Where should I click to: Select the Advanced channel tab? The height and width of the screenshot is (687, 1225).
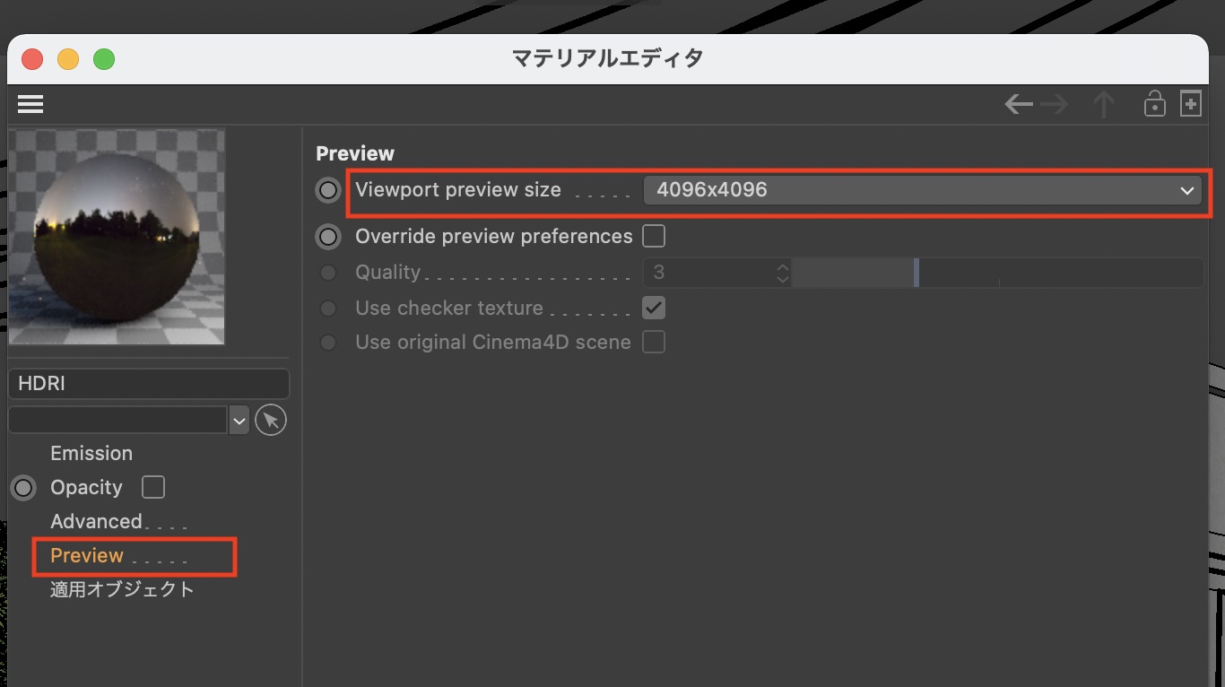click(x=96, y=521)
